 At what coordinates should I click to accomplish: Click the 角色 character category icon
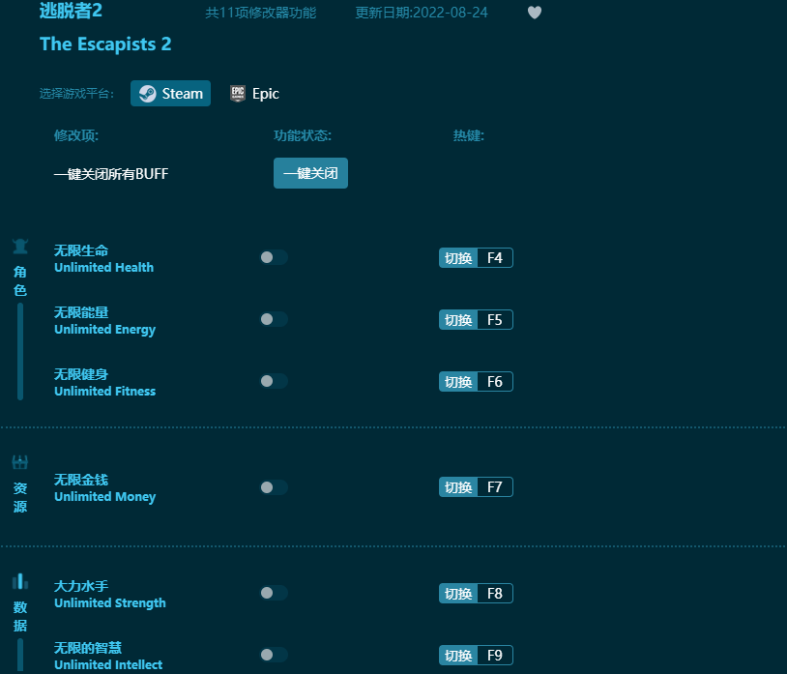point(20,247)
